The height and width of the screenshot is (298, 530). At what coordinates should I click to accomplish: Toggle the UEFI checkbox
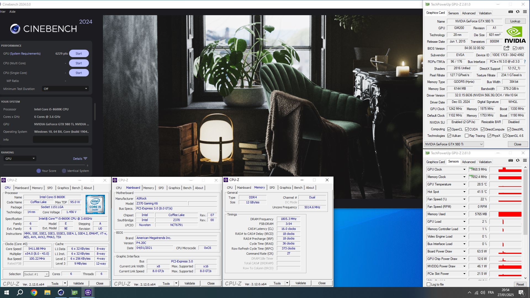[515, 48]
